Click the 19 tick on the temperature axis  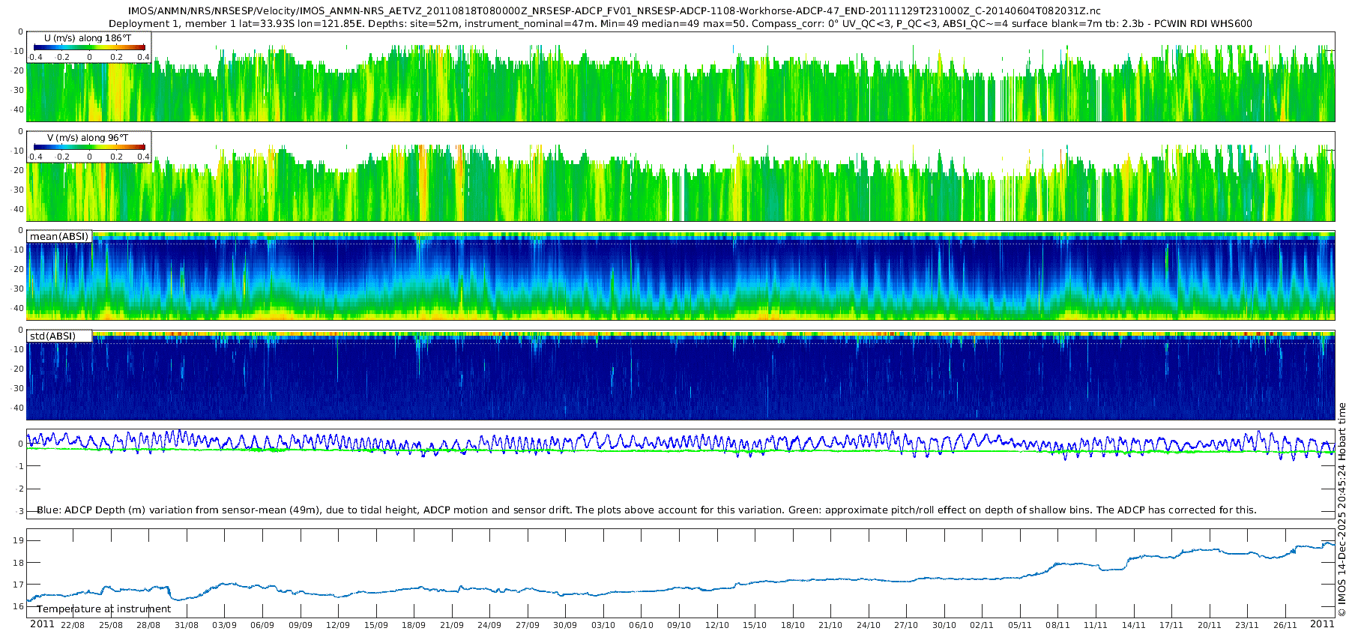pyautogui.click(x=19, y=540)
